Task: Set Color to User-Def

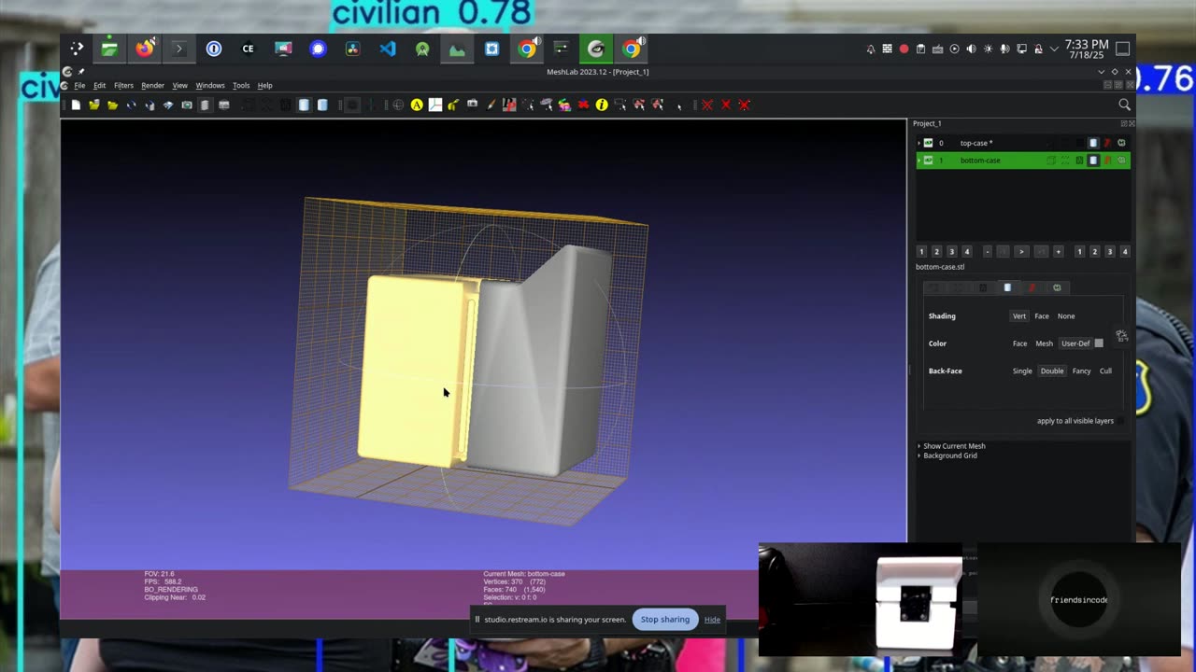Action: tap(1075, 343)
